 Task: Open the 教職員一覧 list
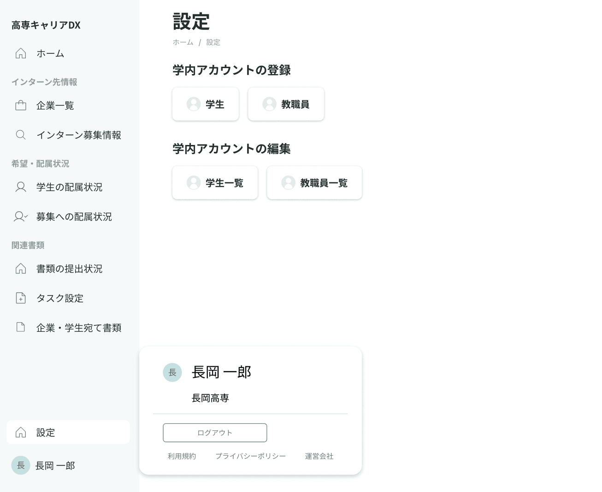(x=314, y=182)
